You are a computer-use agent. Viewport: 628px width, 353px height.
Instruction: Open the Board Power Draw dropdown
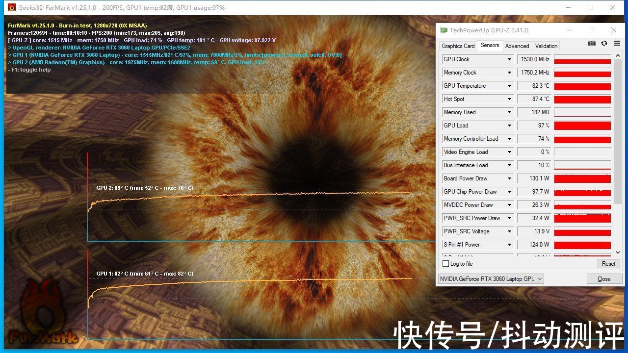tap(509, 178)
